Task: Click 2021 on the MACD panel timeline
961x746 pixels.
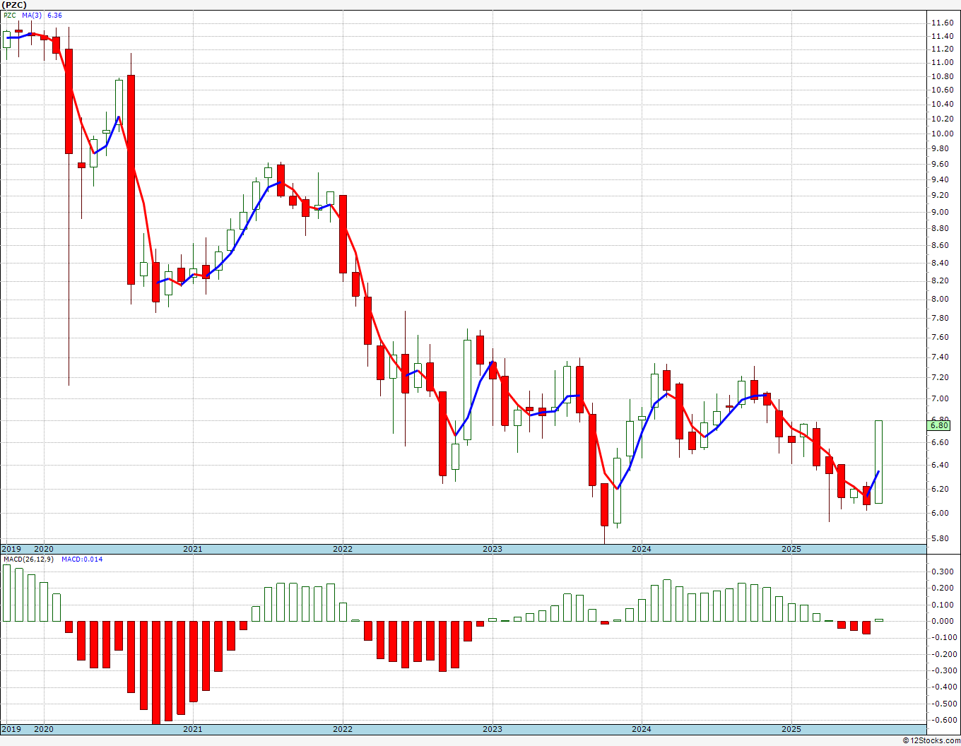Action: pos(193,730)
